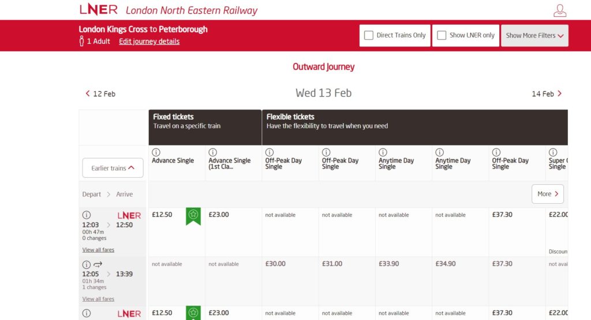
Task: View all fares for 12:03 train
Action: (98, 250)
